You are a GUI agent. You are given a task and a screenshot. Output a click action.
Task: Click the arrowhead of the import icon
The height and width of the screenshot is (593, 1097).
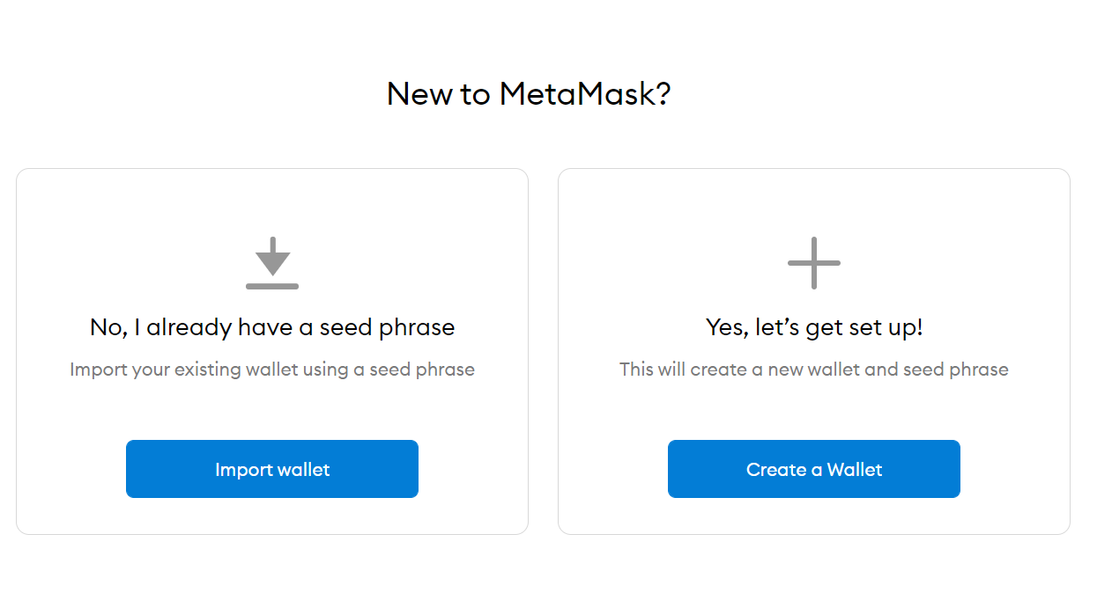coord(272,264)
